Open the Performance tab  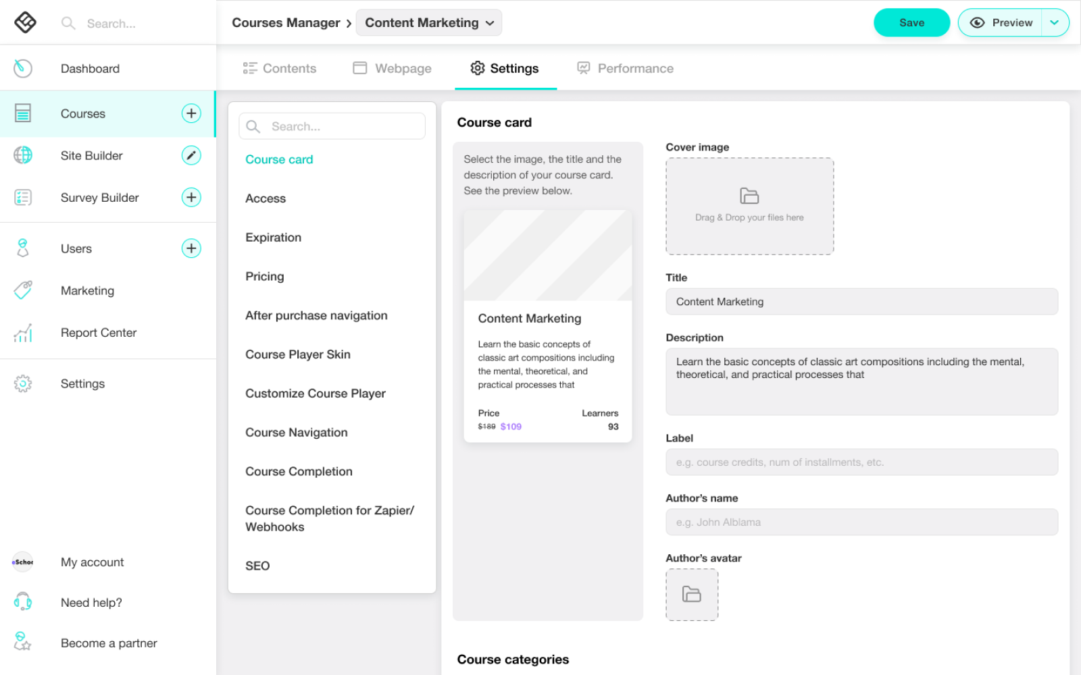click(625, 68)
